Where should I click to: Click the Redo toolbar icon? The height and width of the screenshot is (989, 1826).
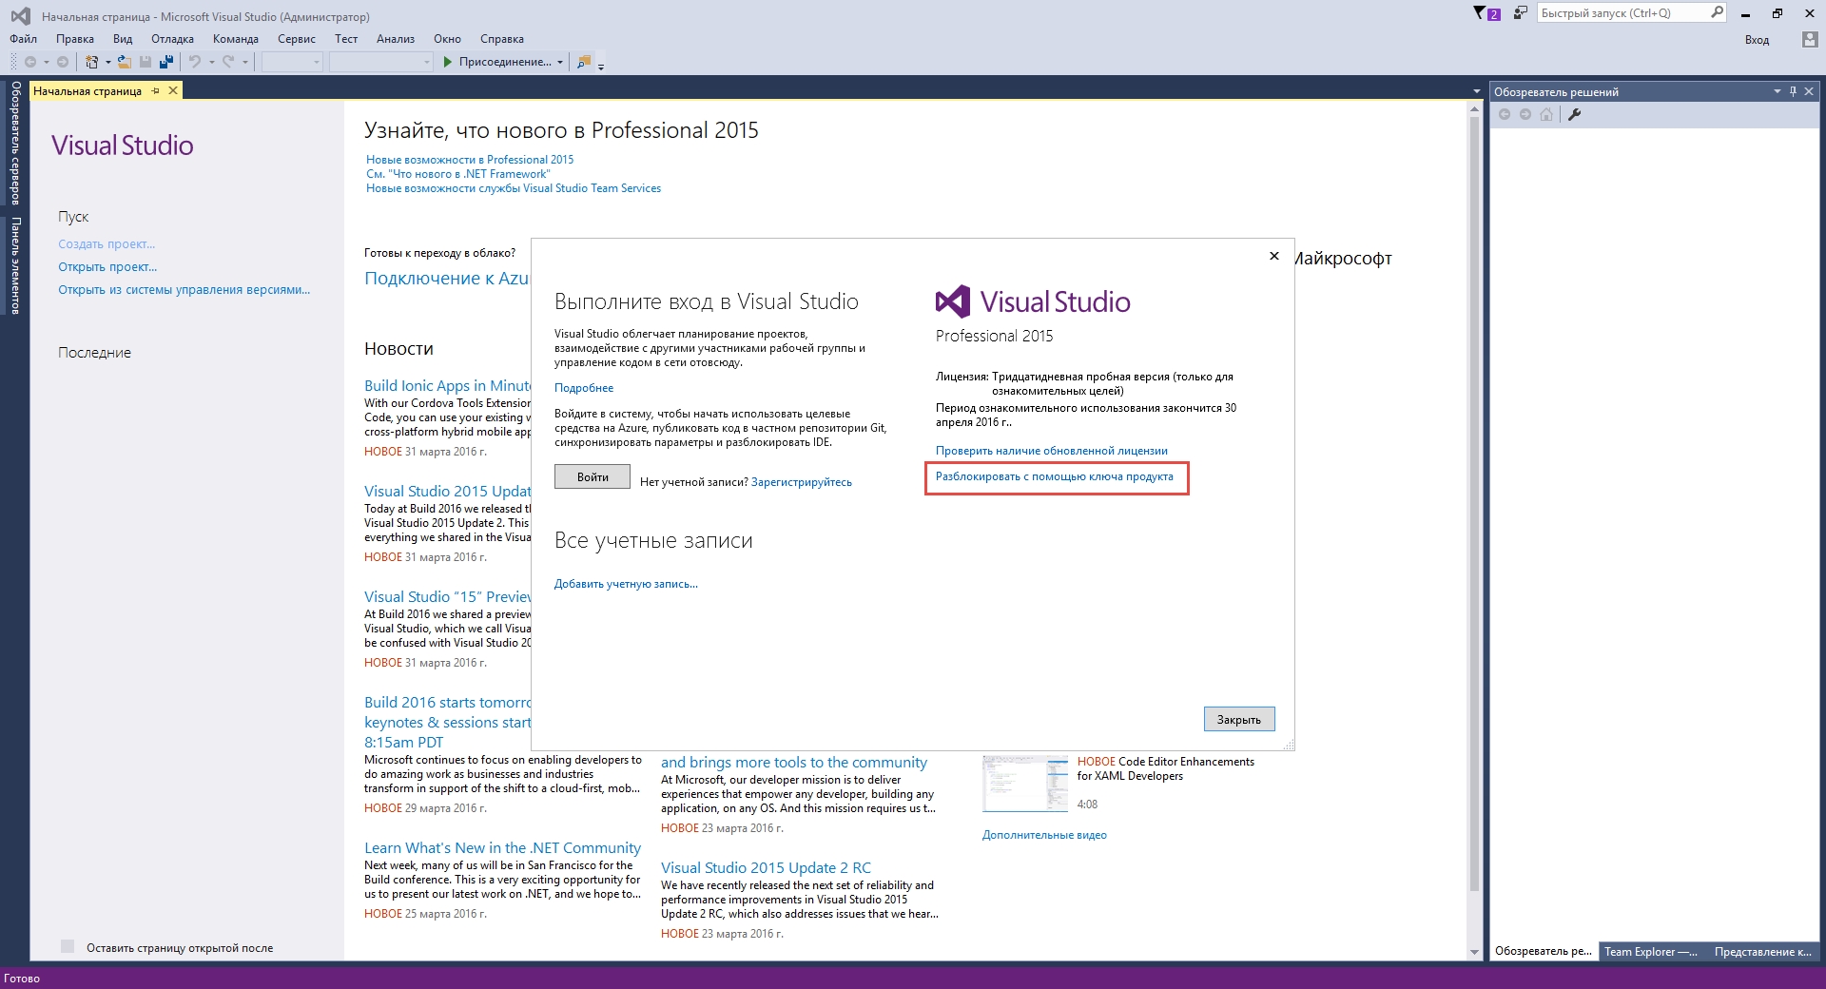pos(228,62)
